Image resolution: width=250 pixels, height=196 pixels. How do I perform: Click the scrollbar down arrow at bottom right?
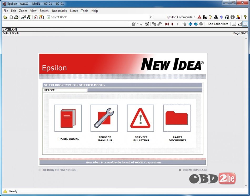[x=246, y=186]
